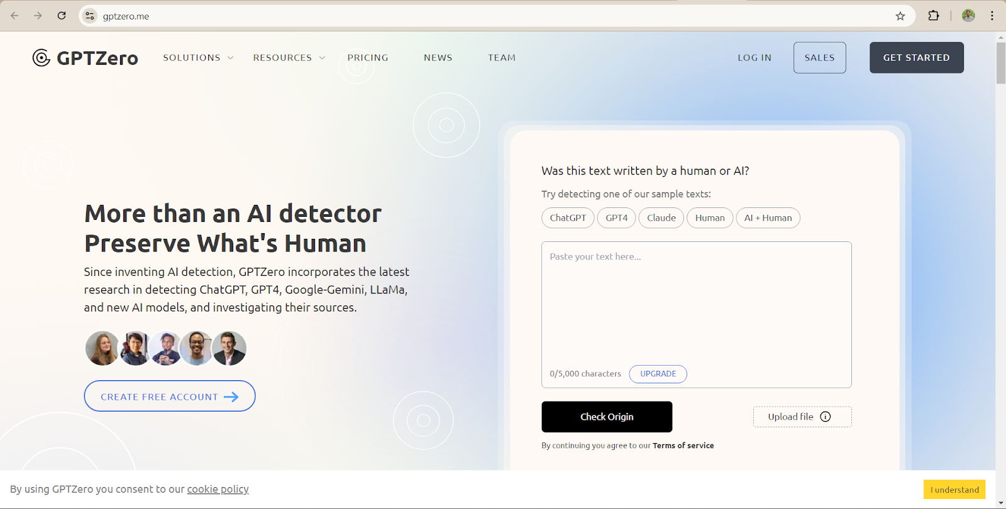Click the browser back arrow

[x=14, y=16]
